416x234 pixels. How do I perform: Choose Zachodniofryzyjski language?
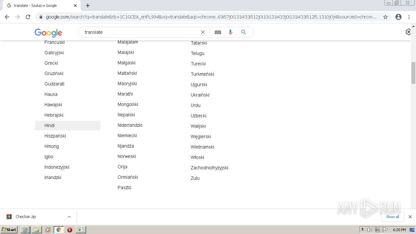(209, 168)
